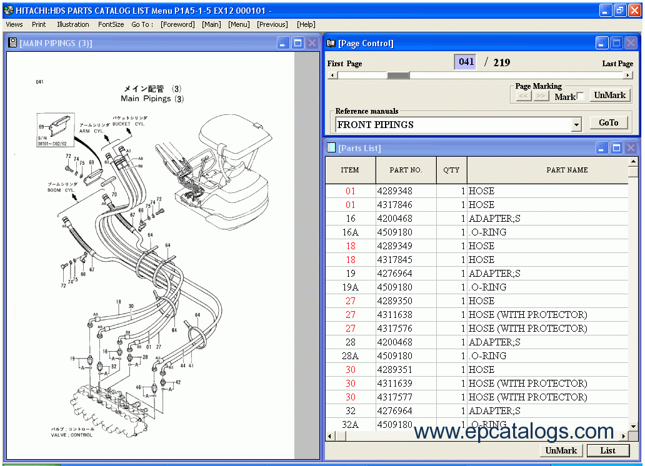Go to the Main section
This screenshot has width=645, height=466.
pos(211,24)
